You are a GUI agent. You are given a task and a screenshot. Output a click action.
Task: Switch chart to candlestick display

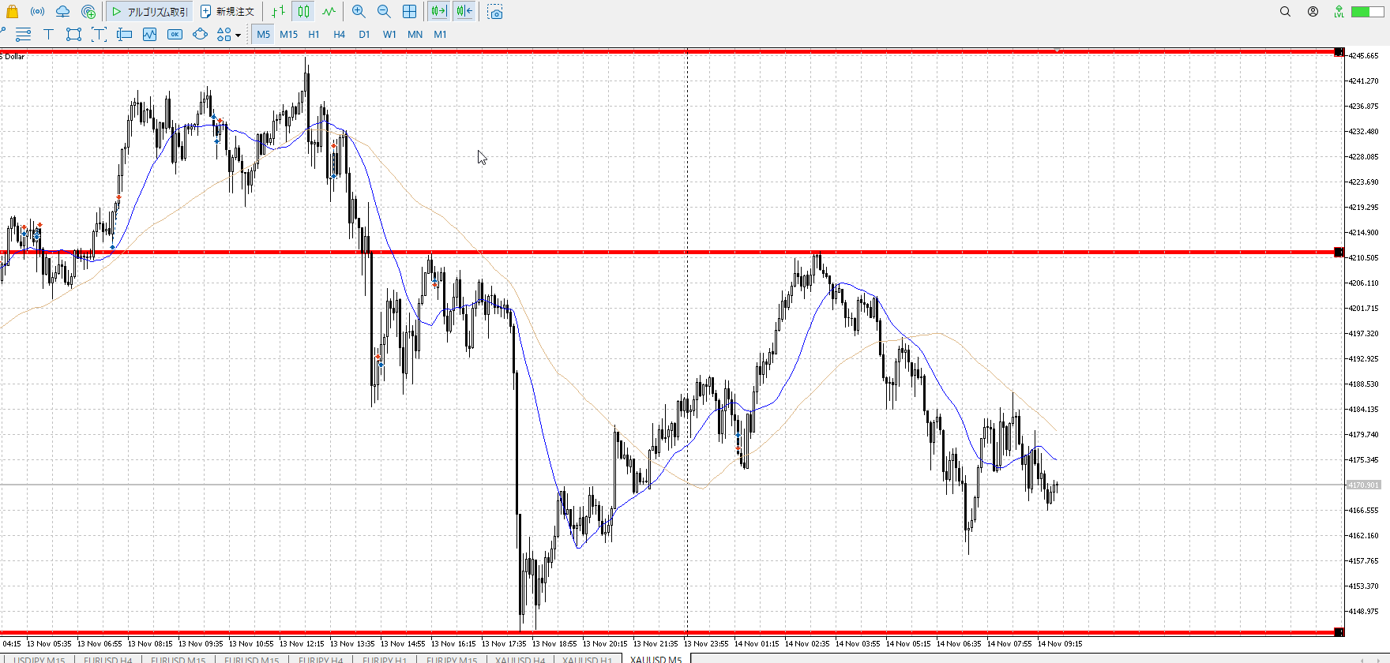(303, 12)
